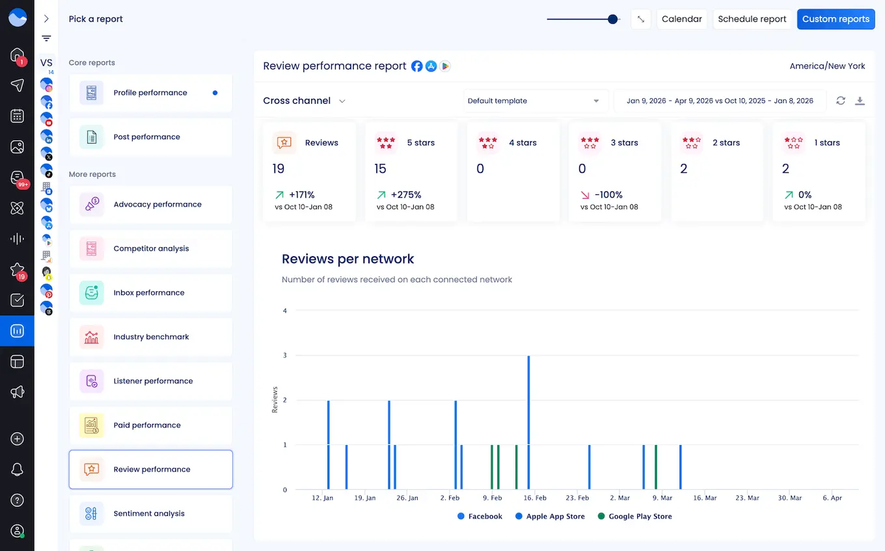Open the megaphone advocacy icon in sidebar
This screenshot has width=885, height=551.
17,392
